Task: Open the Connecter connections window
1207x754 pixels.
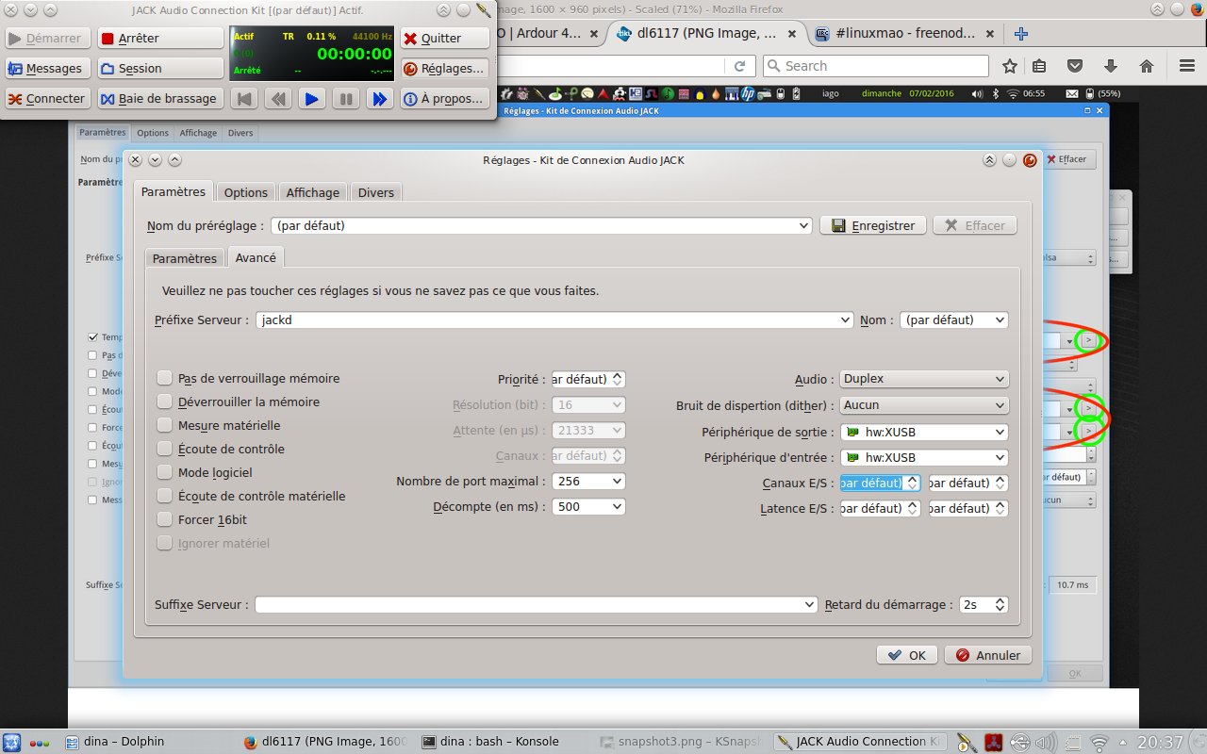Action: pos(49,99)
